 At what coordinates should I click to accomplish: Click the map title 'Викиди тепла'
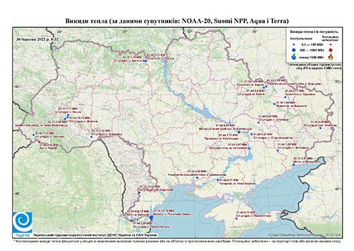click(86, 21)
